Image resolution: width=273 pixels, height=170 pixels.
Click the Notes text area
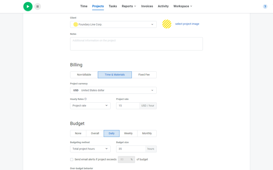coord(136,44)
